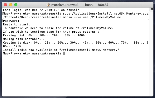Click the gray block cursor at the prompt
This screenshot has width=155, height=98.
click(x=64, y=53)
